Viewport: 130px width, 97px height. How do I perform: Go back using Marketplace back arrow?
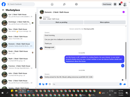[x=3, y=10]
